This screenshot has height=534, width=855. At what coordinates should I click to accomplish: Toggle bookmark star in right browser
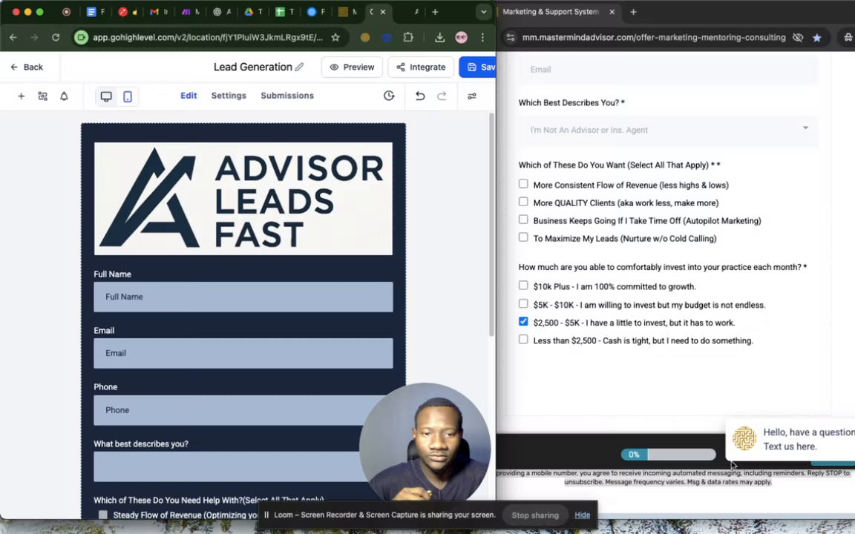[x=817, y=37]
